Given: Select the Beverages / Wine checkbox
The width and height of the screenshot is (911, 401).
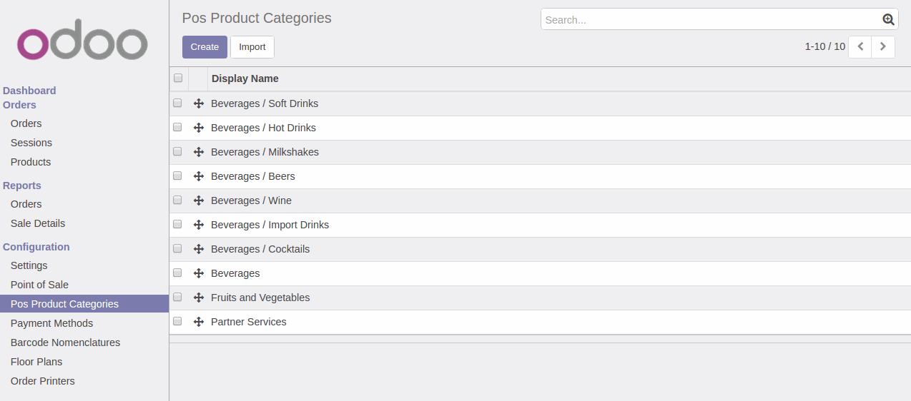Looking at the screenshot, I should [x=177, y=200].
